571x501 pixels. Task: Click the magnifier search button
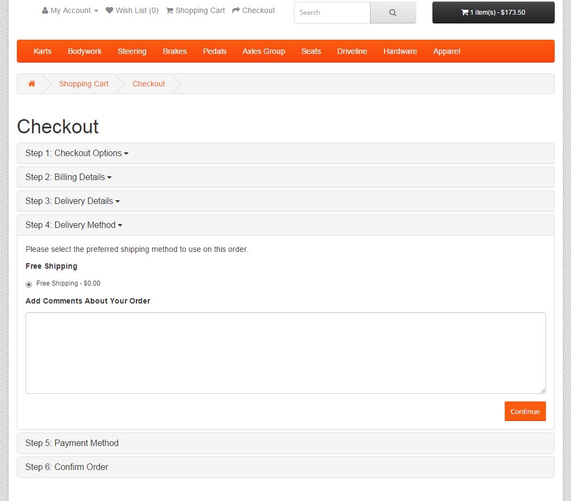[393, 13]
